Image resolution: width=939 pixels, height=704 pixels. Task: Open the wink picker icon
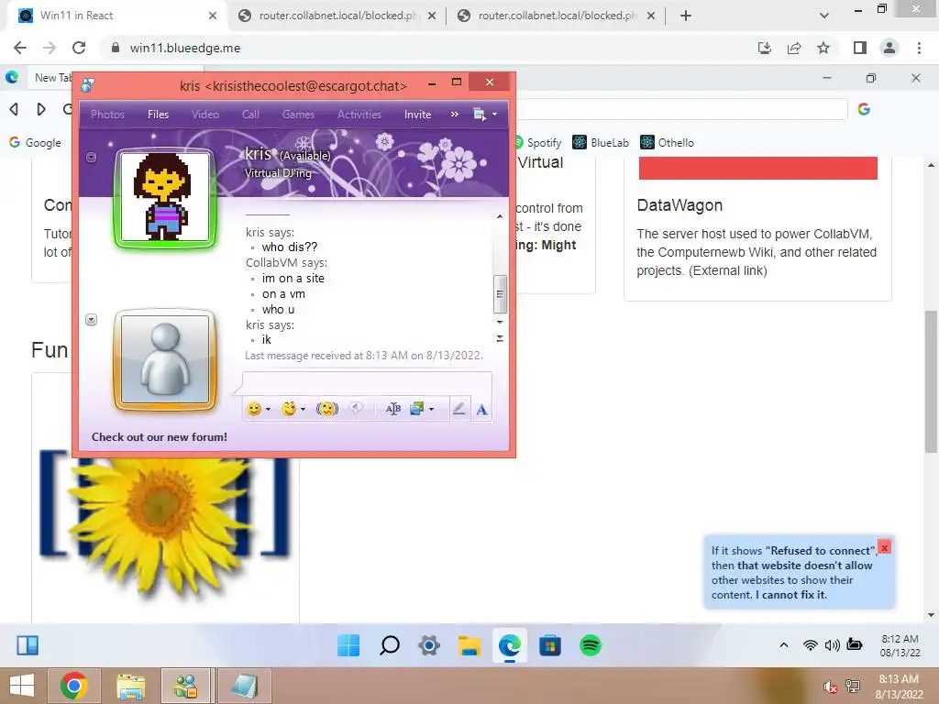pos(289,409)
